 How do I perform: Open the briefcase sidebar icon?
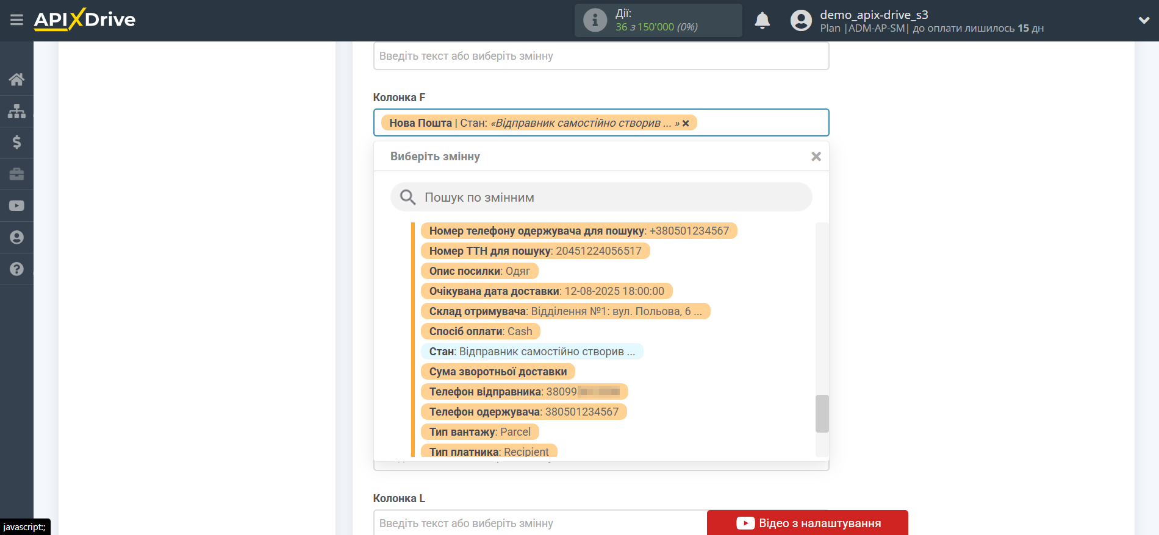coord(16,174)
